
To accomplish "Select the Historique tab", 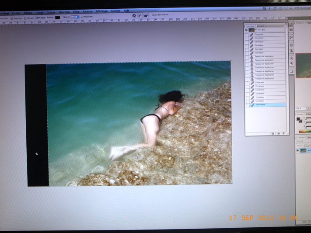I will click(x=250, y=26).
